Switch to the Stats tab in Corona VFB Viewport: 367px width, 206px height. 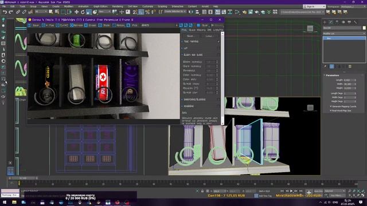[192, 30]
